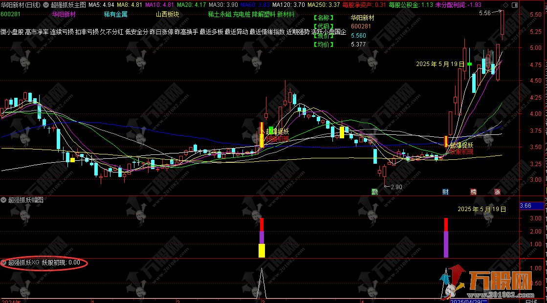Click the MA10: 4.81 value

159,5
